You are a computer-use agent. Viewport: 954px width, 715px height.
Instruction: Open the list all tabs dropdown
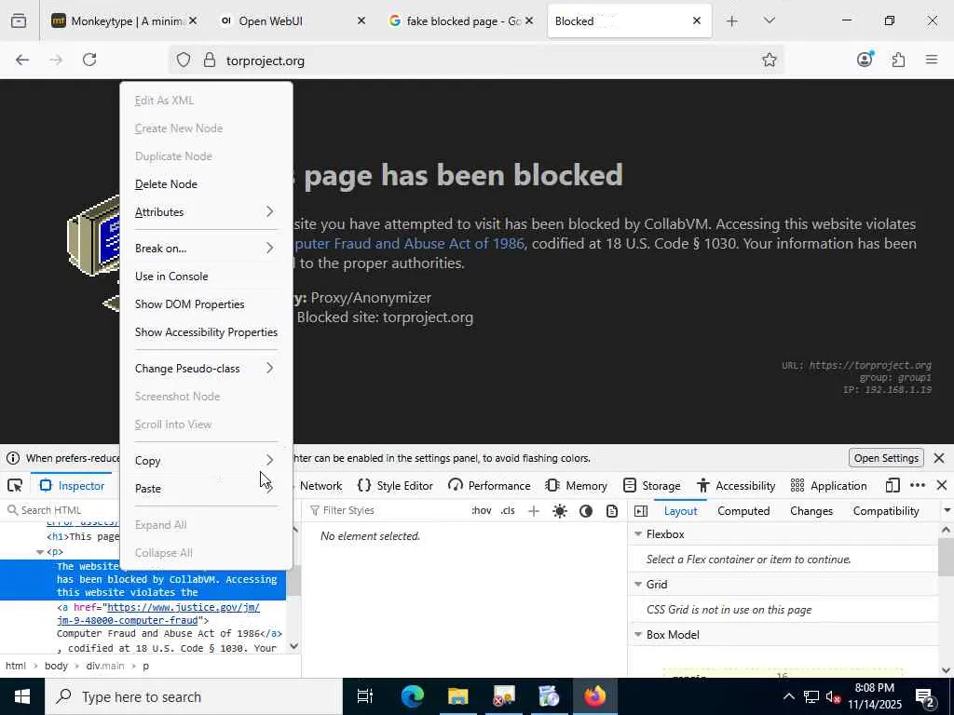click(x=769, y=20)
